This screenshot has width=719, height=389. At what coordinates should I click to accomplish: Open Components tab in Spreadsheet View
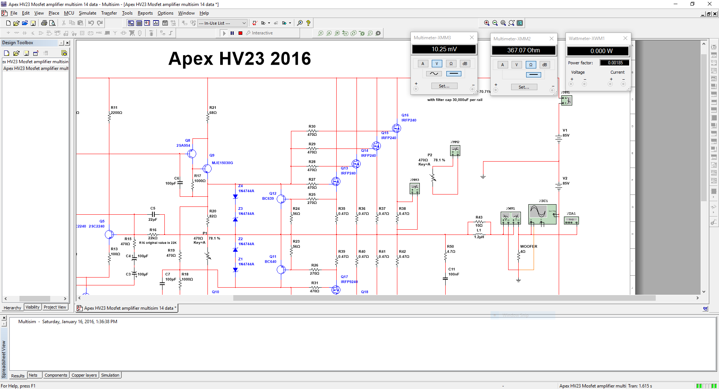[56, 376]
